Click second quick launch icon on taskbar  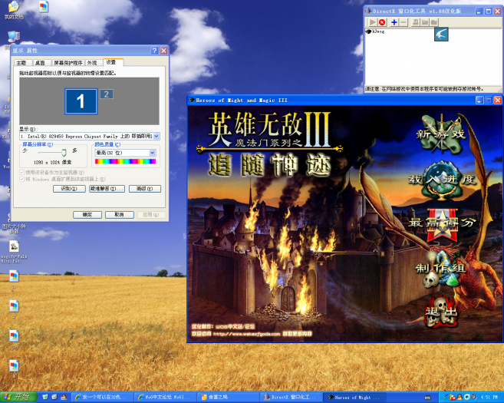(54, 397)
